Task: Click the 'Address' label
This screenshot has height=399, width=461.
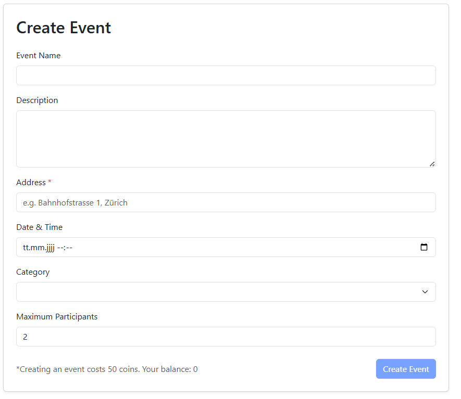Action: point(31,183)
